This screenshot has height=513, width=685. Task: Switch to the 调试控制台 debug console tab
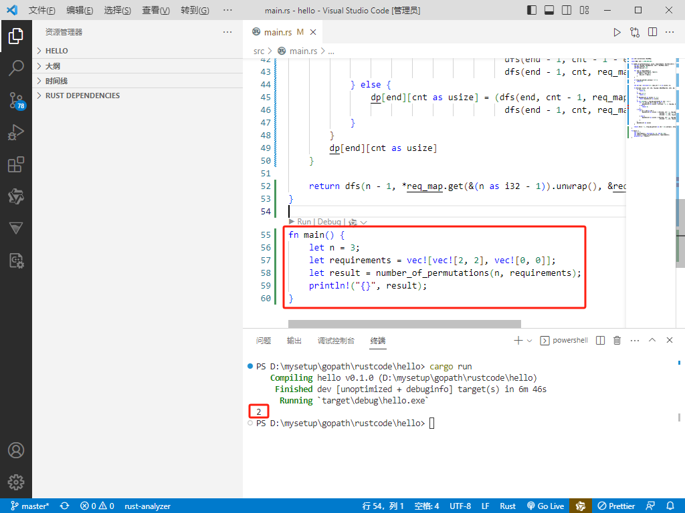(x=336, y=341)
